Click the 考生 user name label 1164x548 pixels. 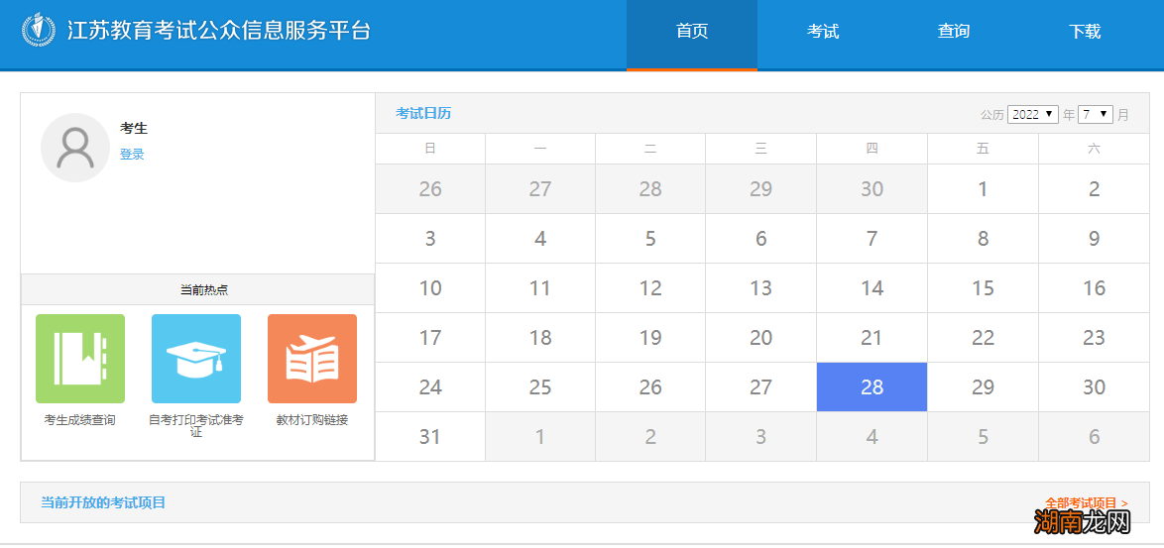click(134, 128)
